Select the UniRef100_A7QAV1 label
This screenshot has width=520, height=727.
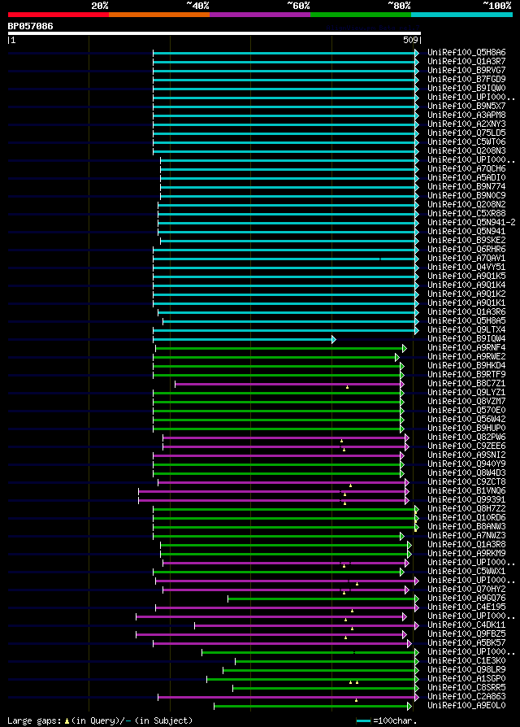pyautogui.click(x=466, y=259)
